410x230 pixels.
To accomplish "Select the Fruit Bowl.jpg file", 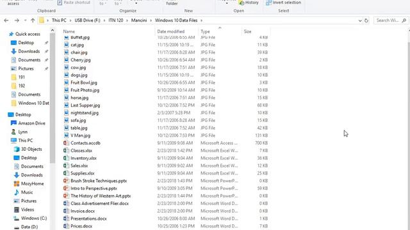I will coord(84,82).
